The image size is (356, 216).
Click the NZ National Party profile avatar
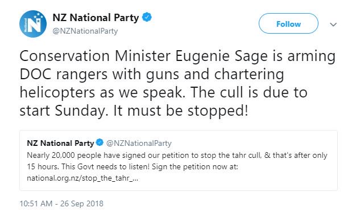click(x=33, y=24)
